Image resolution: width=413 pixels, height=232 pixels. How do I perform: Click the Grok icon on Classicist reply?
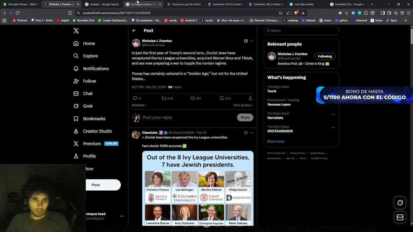tap(246, 133)
